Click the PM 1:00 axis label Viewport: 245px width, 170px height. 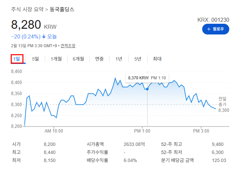point(142,131)
